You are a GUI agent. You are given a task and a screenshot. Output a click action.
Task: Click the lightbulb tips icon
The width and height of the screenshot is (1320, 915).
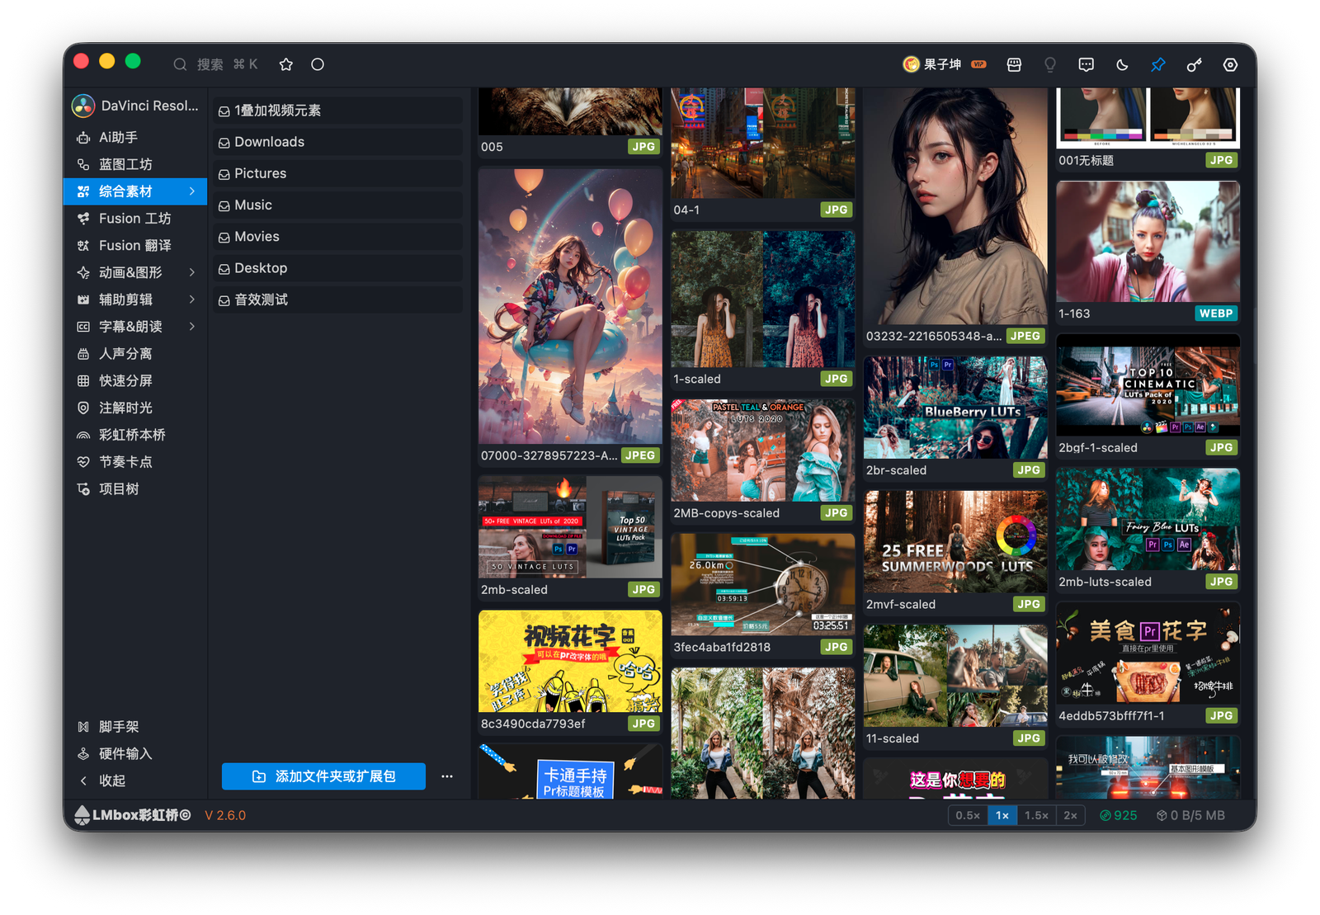tap(1050, 64)
